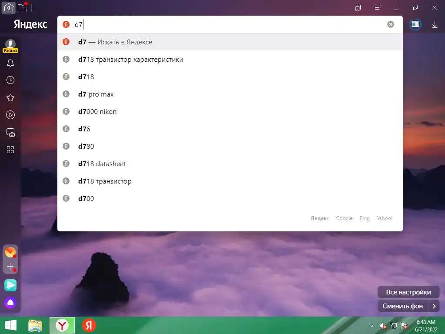Open File Explorer from the taskbar

pos(35,325)
